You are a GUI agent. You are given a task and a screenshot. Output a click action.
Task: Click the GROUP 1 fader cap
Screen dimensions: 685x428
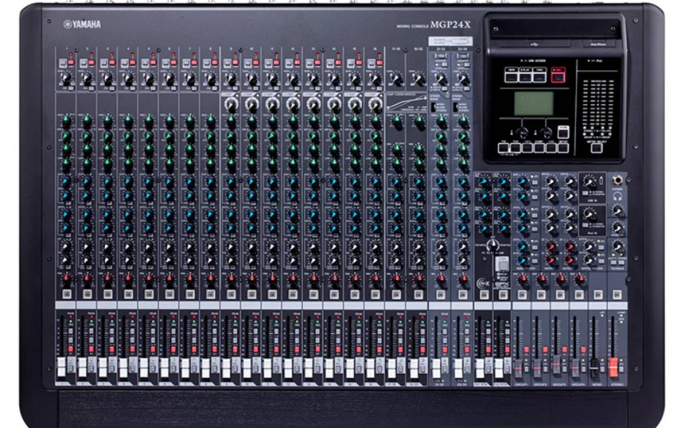point(518,368)
